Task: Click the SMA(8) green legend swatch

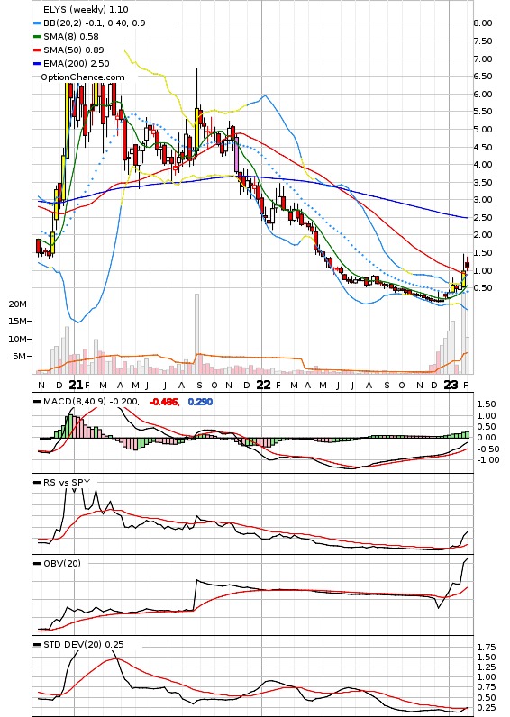Action: (38, 37)
